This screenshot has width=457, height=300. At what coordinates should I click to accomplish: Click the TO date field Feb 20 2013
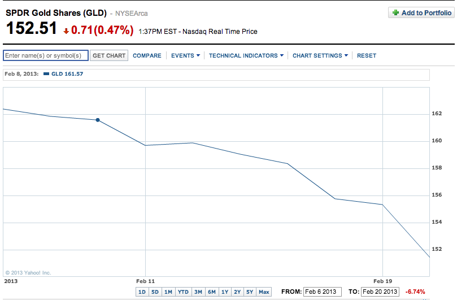click(x=380, y=292)
